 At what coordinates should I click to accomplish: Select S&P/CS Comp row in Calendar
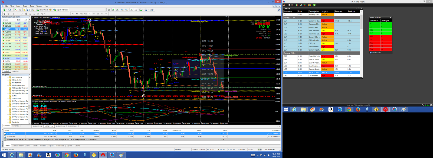coord(322,72)
